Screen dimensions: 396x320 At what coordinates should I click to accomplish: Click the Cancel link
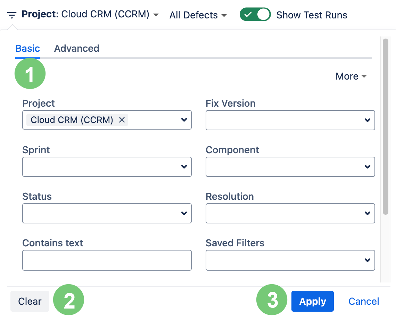point(364,301)
